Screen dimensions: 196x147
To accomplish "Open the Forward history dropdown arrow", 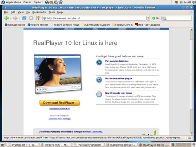I will (20, 19).
